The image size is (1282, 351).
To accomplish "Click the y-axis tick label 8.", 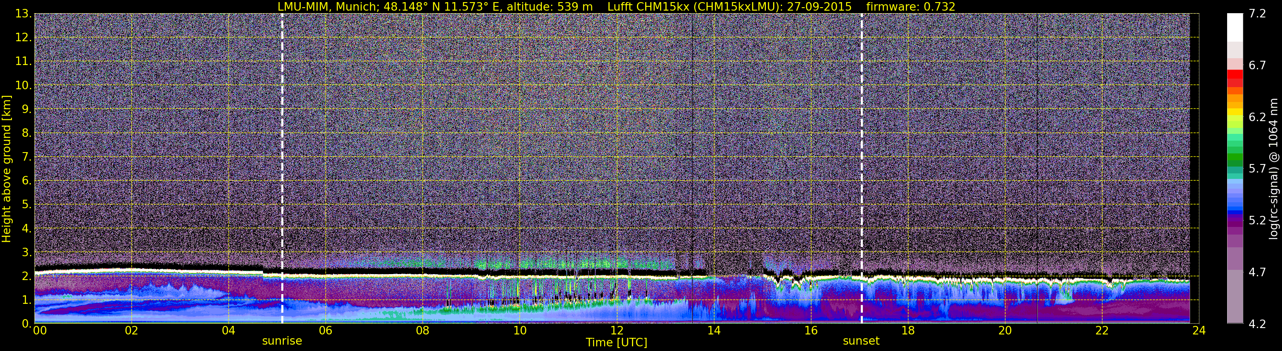I will coord(27,133).
